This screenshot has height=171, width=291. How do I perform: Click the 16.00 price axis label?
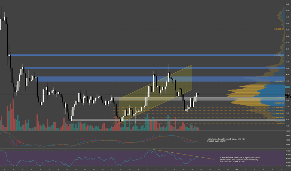click(287, 126)
